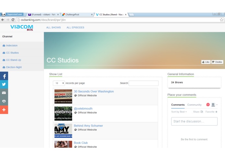225x160 pixels.
Task: Reload the page with refresh icon
Action: 13,20
